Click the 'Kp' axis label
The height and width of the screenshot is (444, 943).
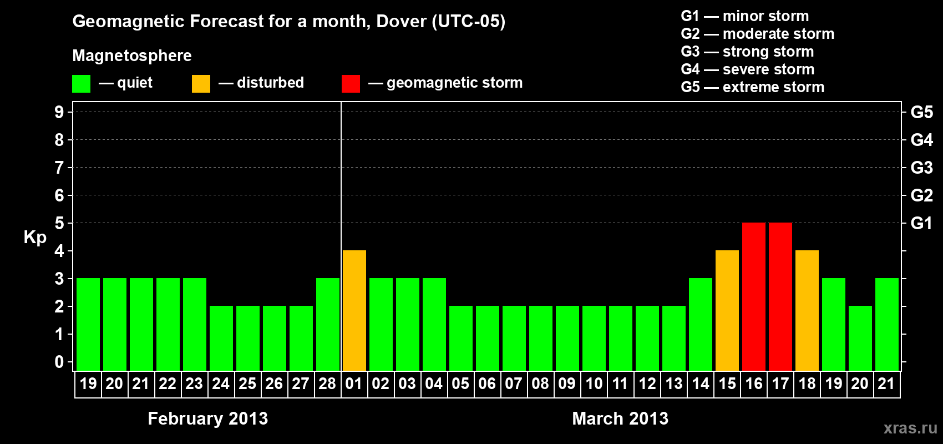pyautogui.click(x=35, y=237)
